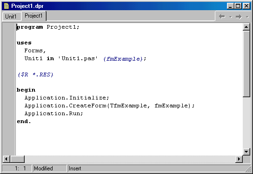Click 'TfmExample' in the CreateForm call

click(128, 106)
